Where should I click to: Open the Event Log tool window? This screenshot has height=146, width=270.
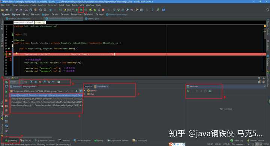coord(237,140)
